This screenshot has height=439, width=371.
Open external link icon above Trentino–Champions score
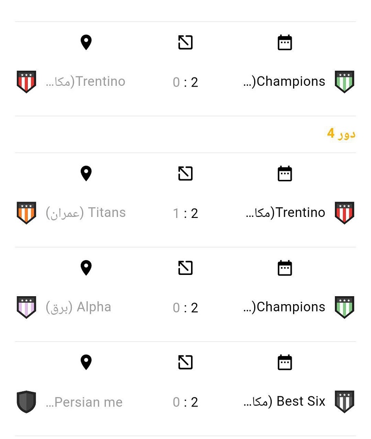pyautogui.click(x=185, y=43)
